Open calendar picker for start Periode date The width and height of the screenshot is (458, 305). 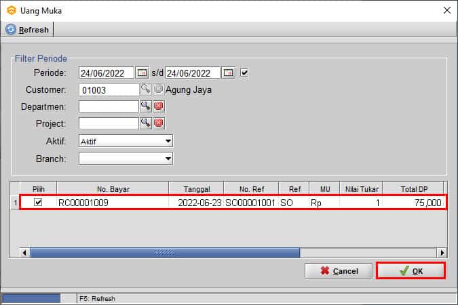pos(142,73)
